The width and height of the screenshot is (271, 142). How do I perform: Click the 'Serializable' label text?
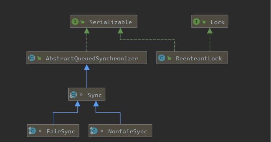[111, 22]
